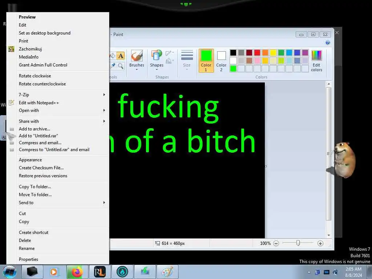Pick the yellow color swatch
The image size is (372, 279).
point(273,52)
